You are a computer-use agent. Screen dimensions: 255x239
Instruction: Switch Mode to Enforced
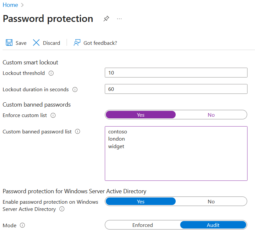pos(143,225)
